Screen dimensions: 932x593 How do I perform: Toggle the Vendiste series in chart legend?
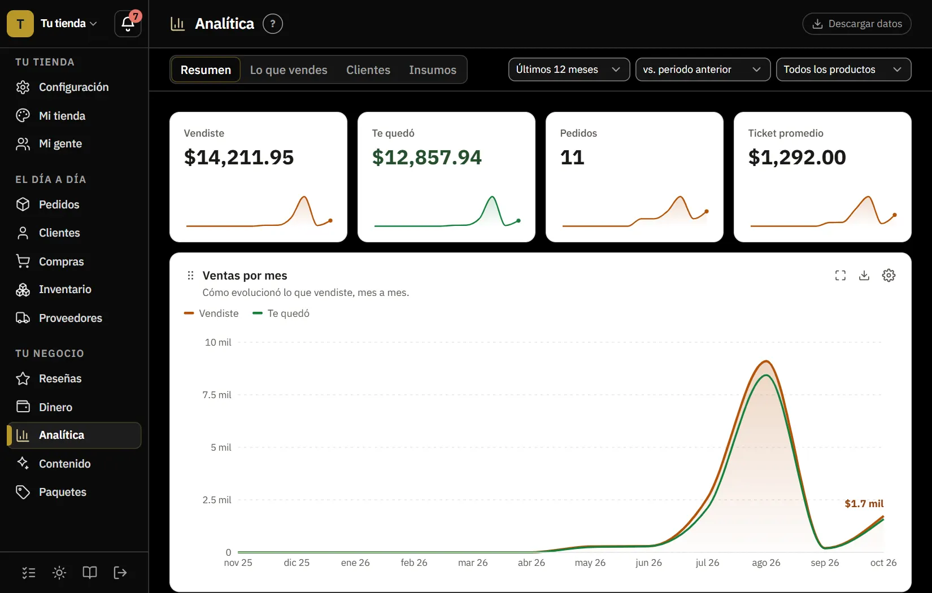pyautogui.click(x=211, y=313)
